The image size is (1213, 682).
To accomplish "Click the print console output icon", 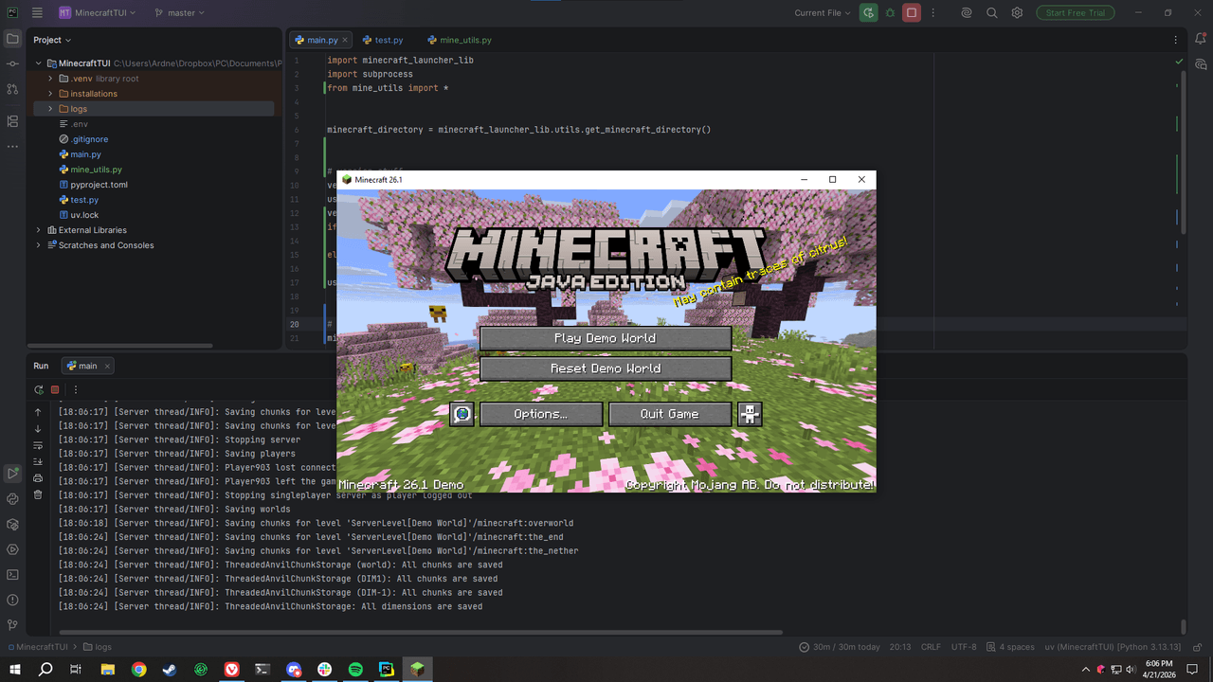I will (x=38, y=478).
